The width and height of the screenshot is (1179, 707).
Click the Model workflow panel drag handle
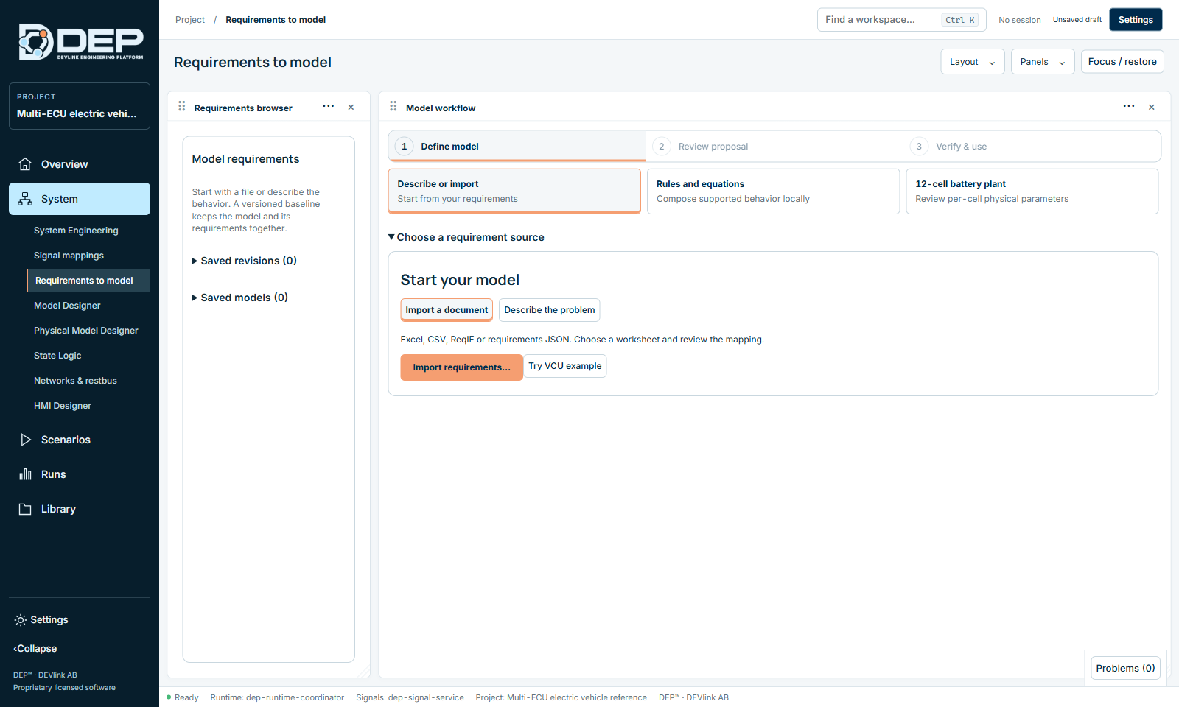(393, 107)
